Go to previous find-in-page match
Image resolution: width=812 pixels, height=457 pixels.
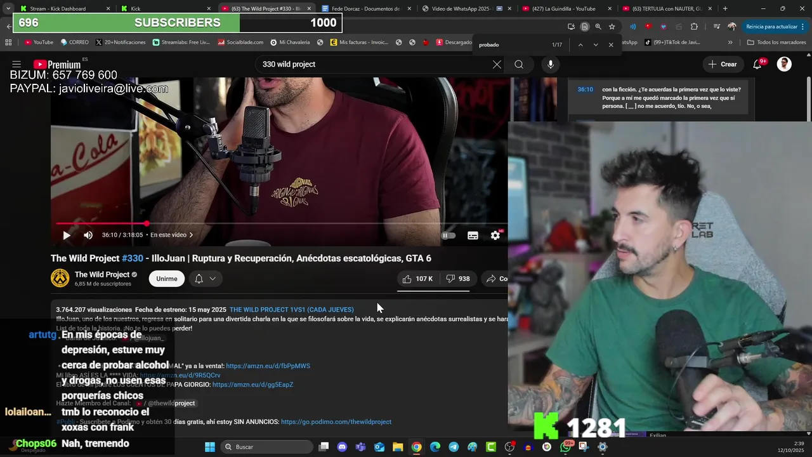tap(580, 45)
